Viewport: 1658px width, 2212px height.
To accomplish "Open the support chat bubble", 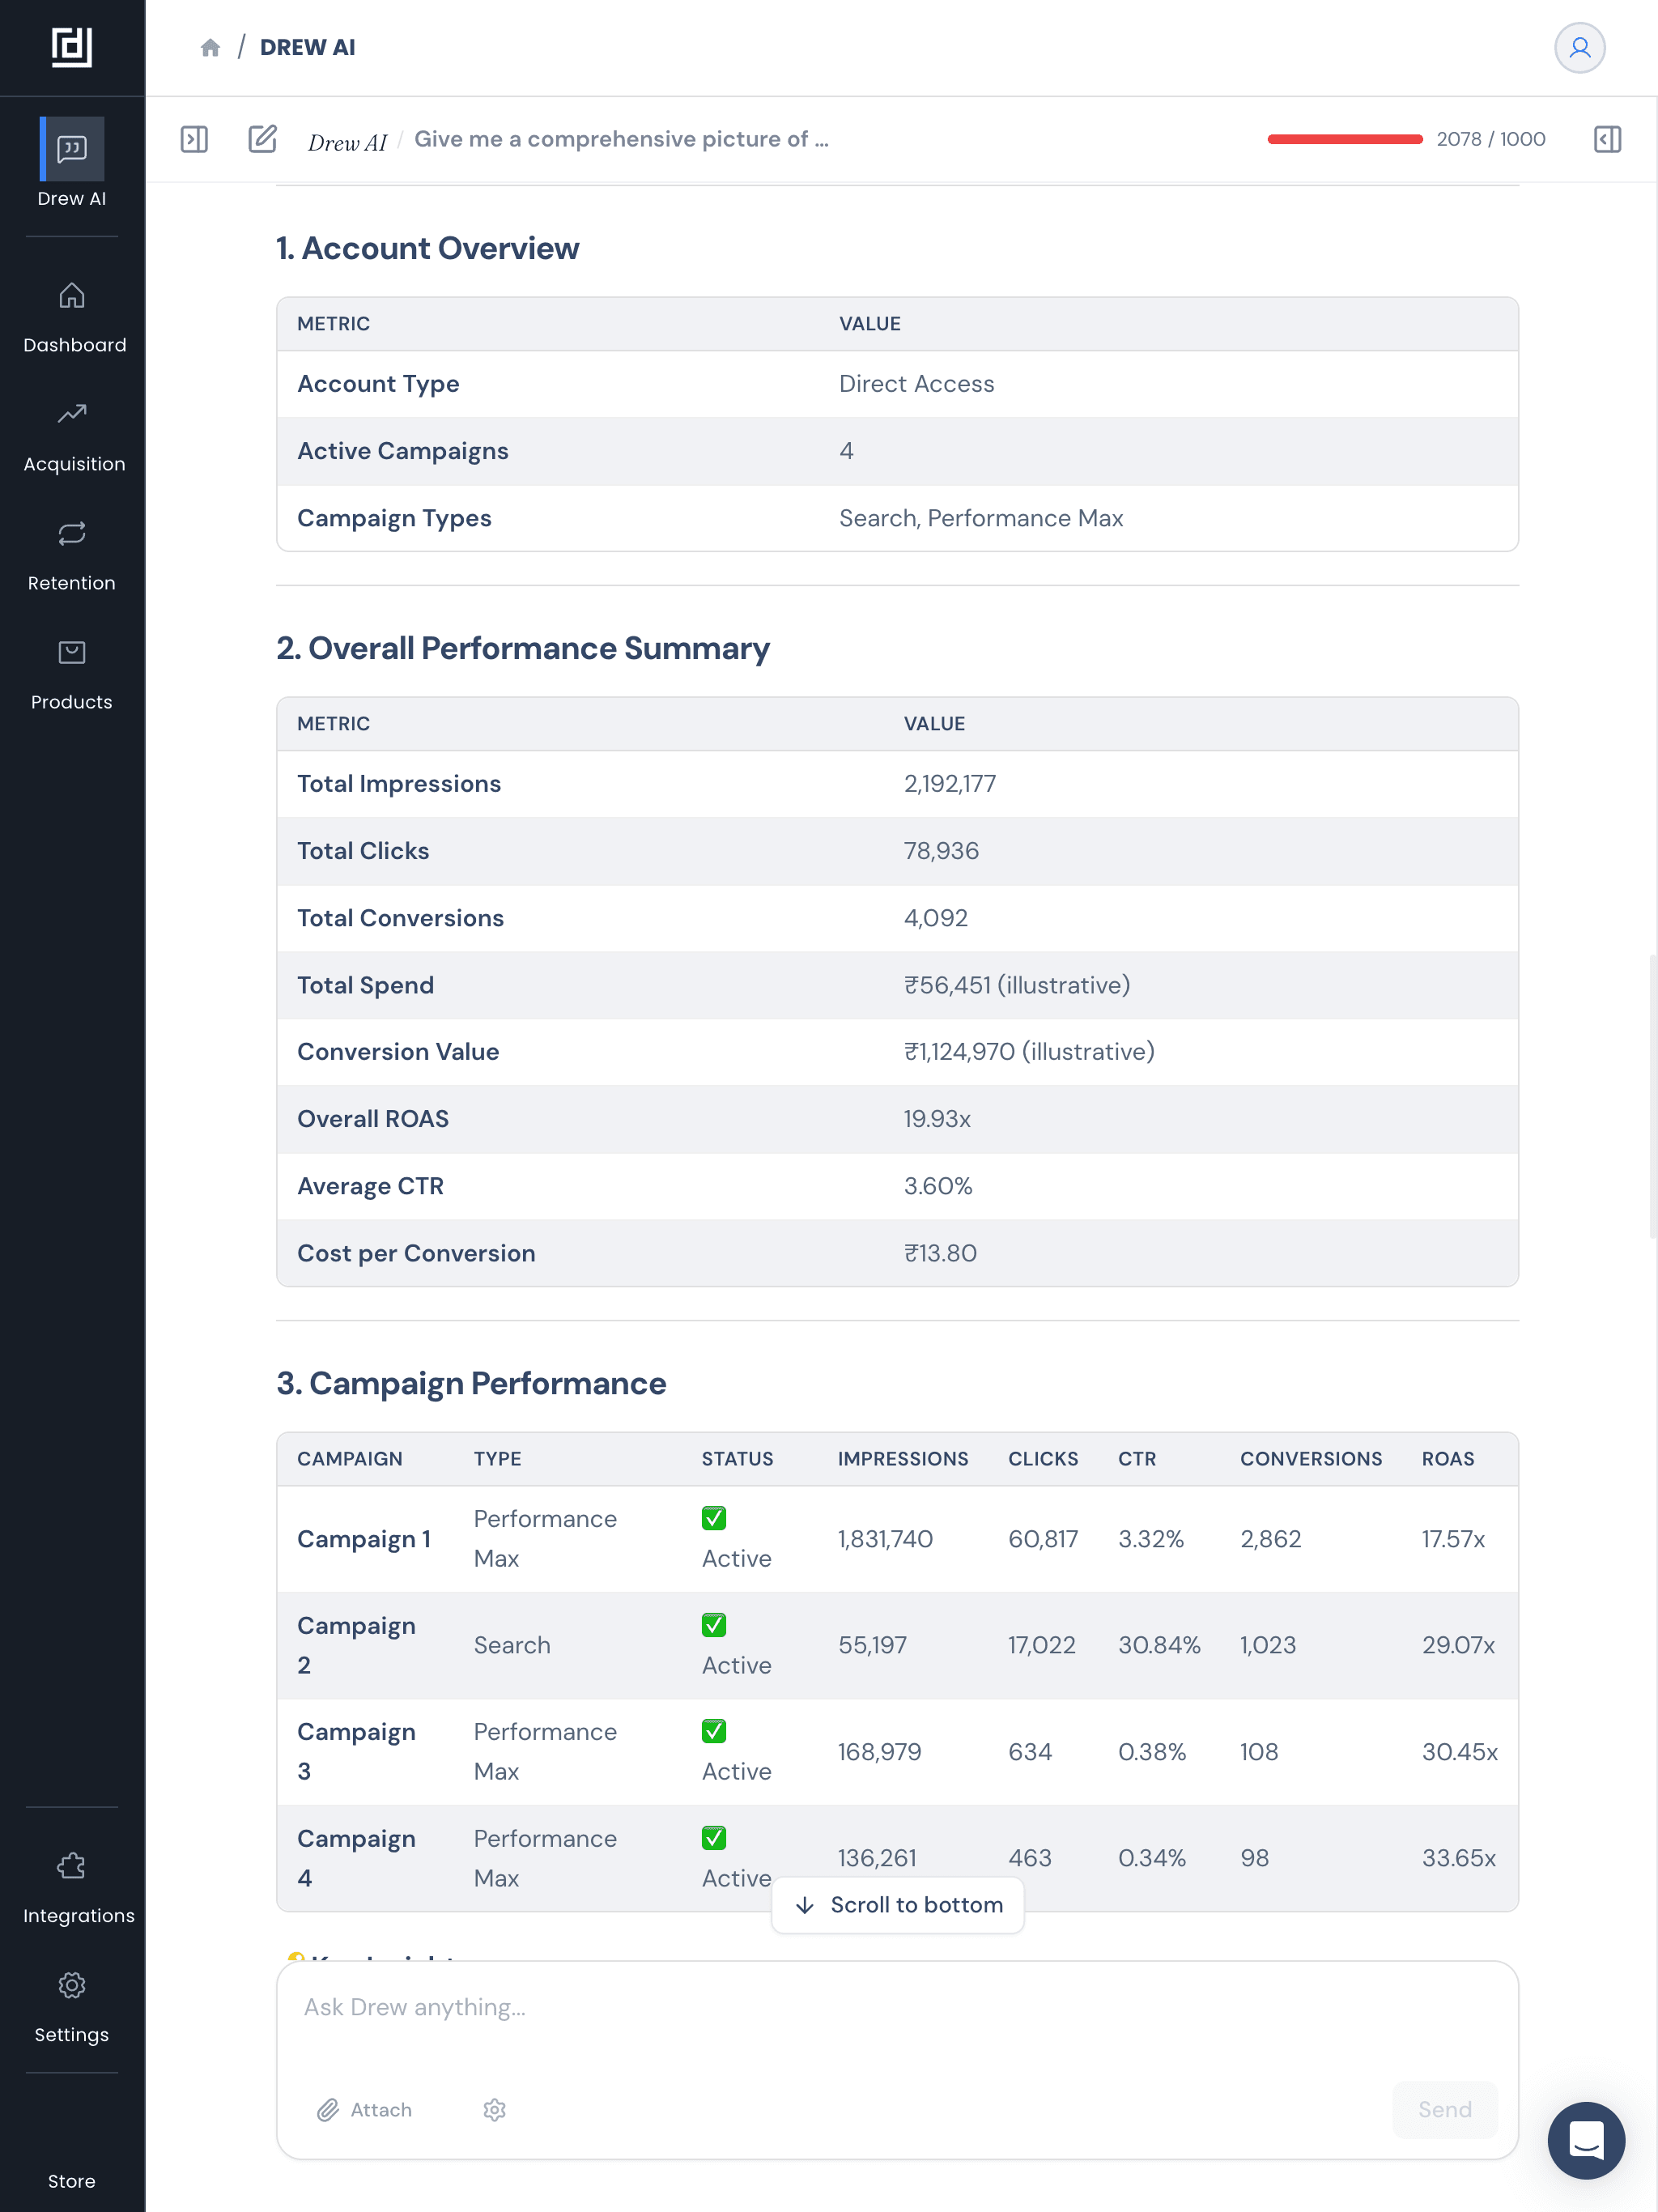I will (1586, 2140).
